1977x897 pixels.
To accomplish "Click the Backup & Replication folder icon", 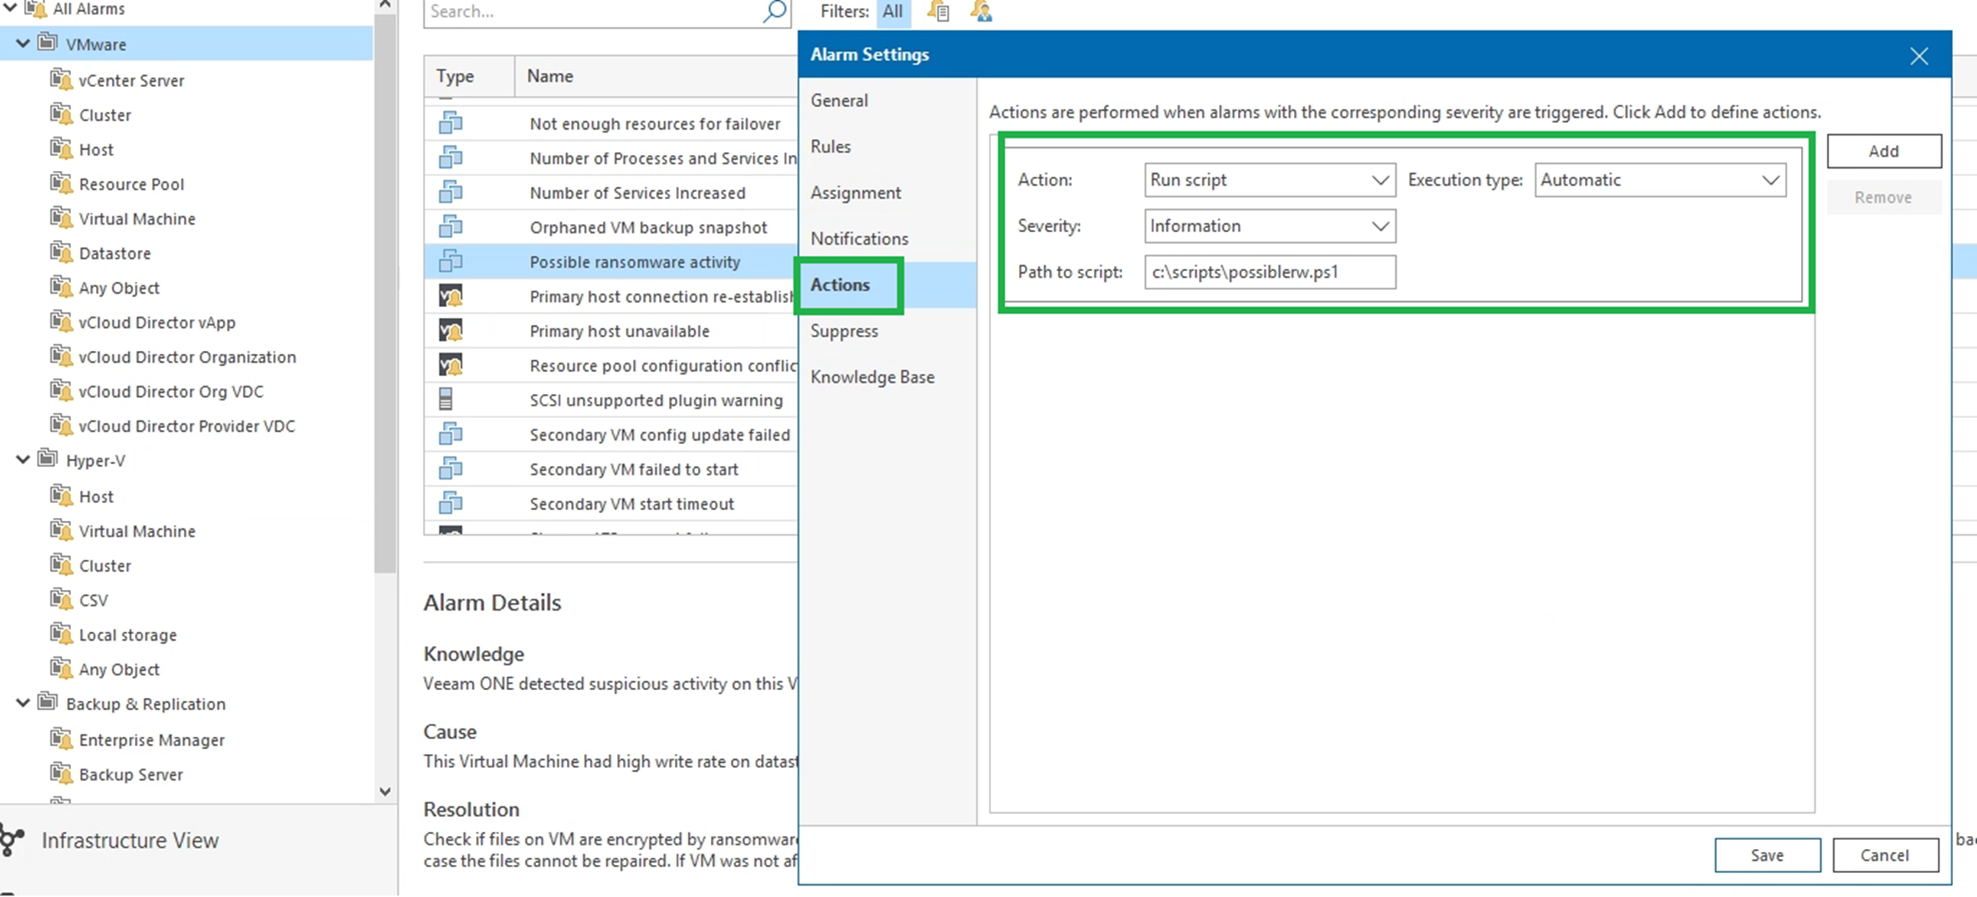I will (x=47, y=702).
